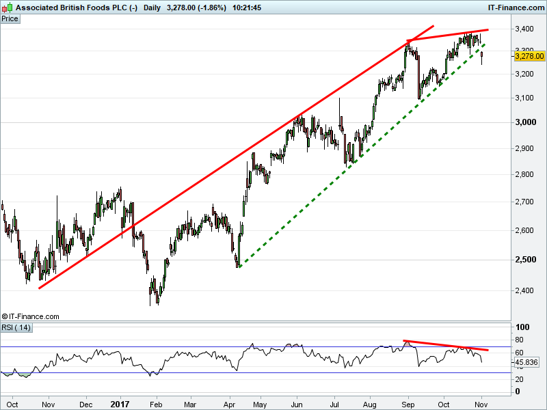Viewport: 547px width, 410px height.
Task: Click the Nov label after the first Oct
Action: click(x=48, y=405)
